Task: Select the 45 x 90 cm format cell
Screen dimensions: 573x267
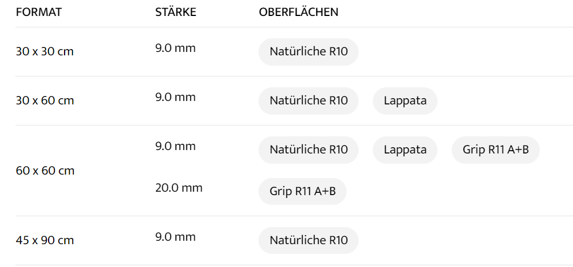Action: 45,240
